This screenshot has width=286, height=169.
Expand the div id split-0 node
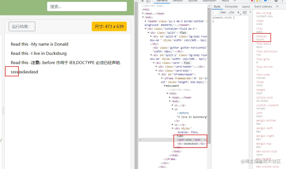click(x=151, y=36)
